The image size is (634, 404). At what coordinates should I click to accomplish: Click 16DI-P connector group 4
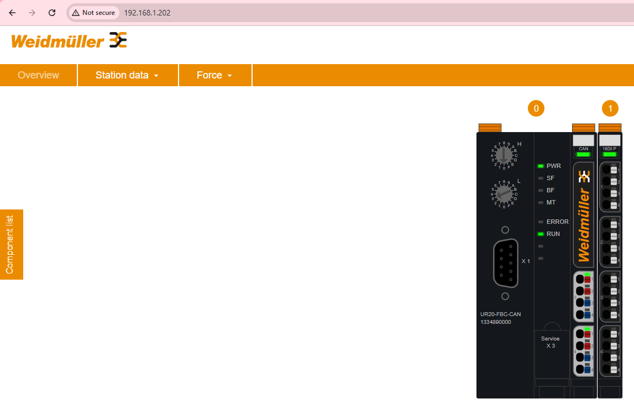point(610,351)
